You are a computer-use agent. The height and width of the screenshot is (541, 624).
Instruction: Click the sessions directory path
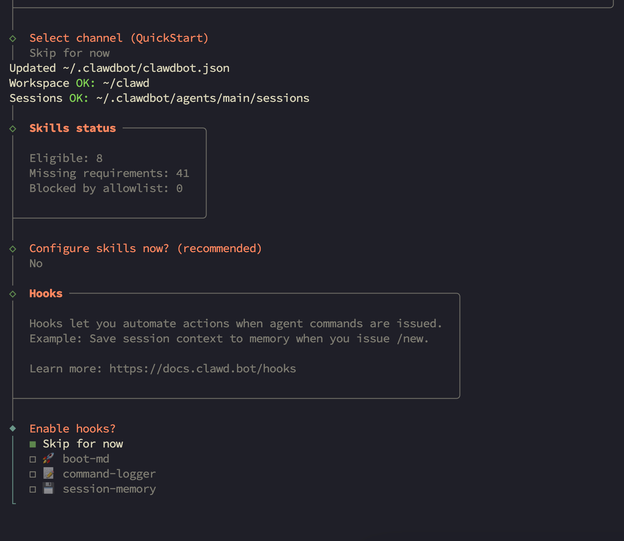[203, 98]
